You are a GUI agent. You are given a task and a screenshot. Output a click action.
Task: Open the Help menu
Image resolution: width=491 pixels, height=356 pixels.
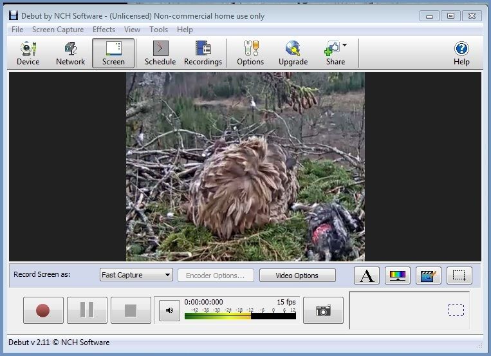pyautogui.click(x=185, y=30)
